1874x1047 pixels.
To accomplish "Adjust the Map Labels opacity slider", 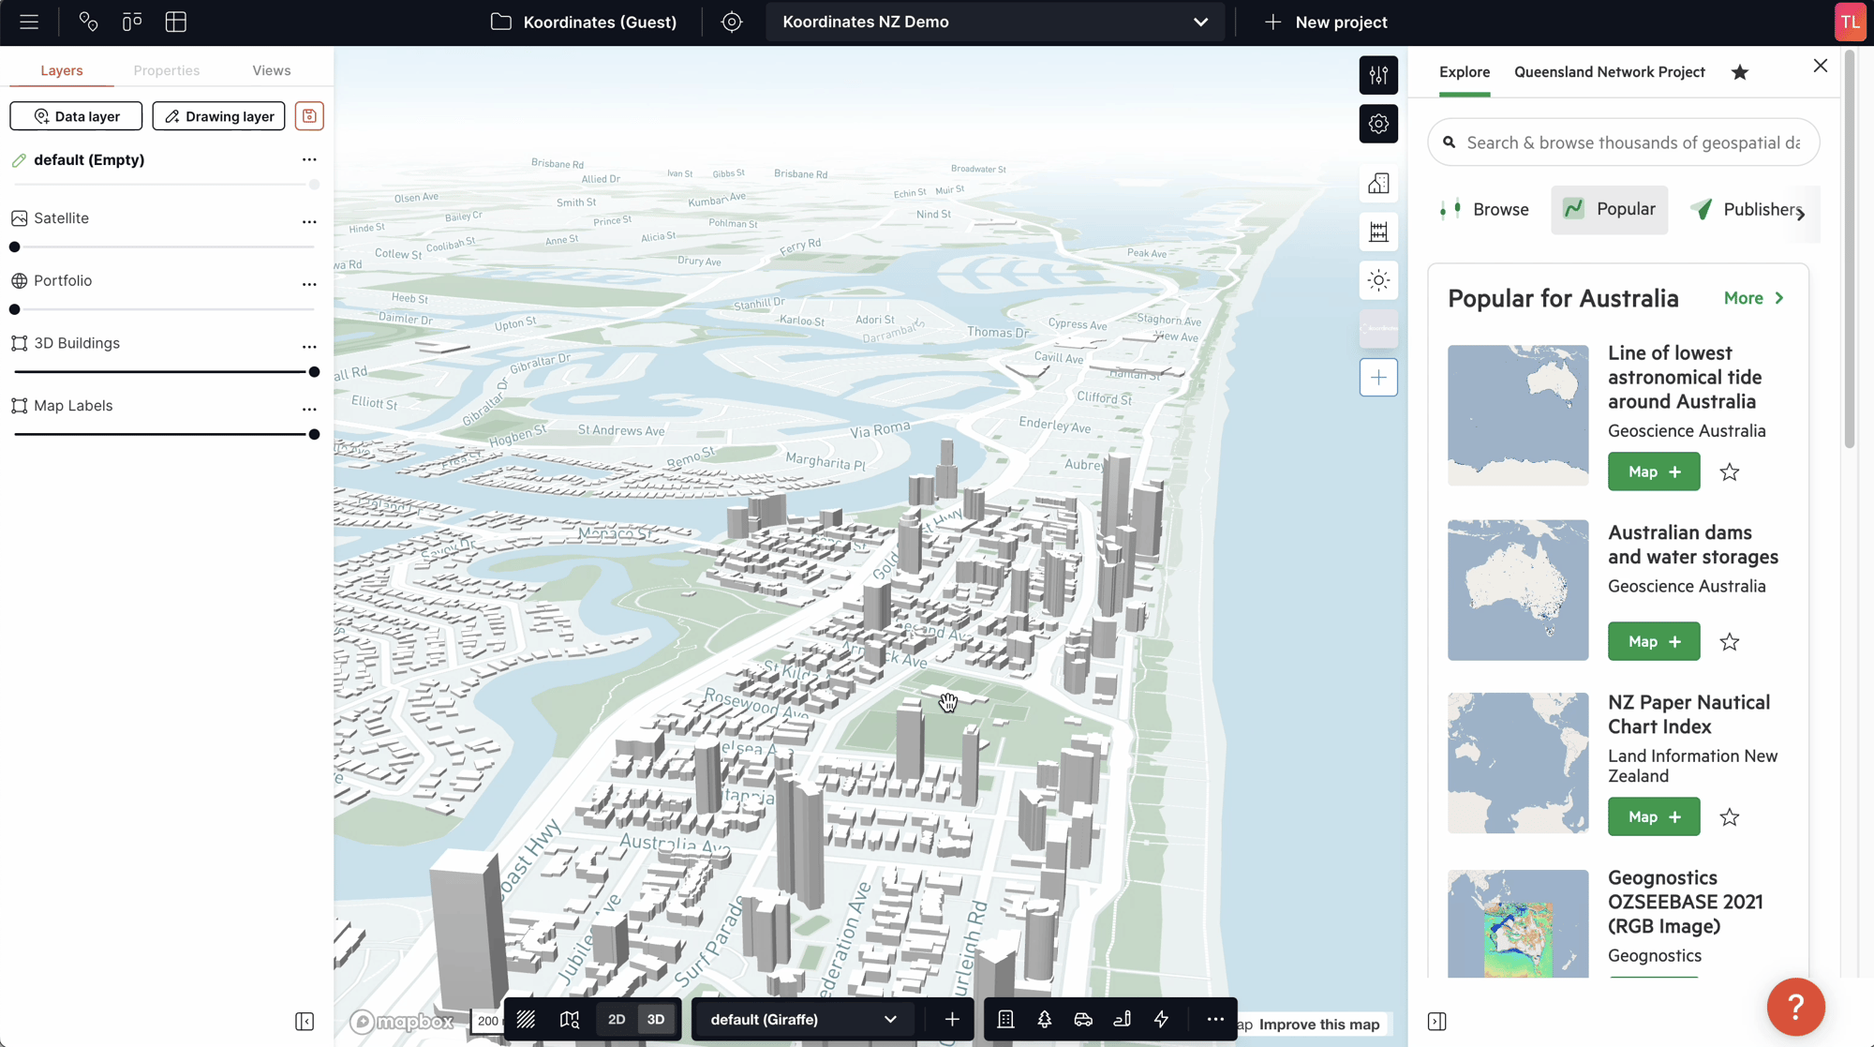I will click(164, 435).
